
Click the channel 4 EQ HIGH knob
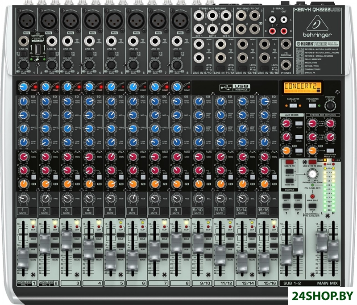tap(89, 101)
